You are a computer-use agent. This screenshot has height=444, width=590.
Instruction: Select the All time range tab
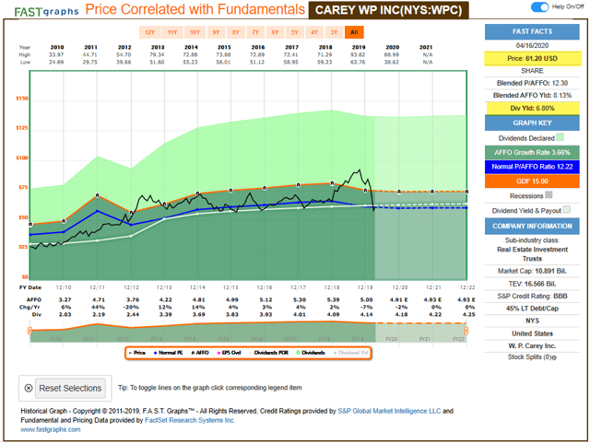coord(355,31)
